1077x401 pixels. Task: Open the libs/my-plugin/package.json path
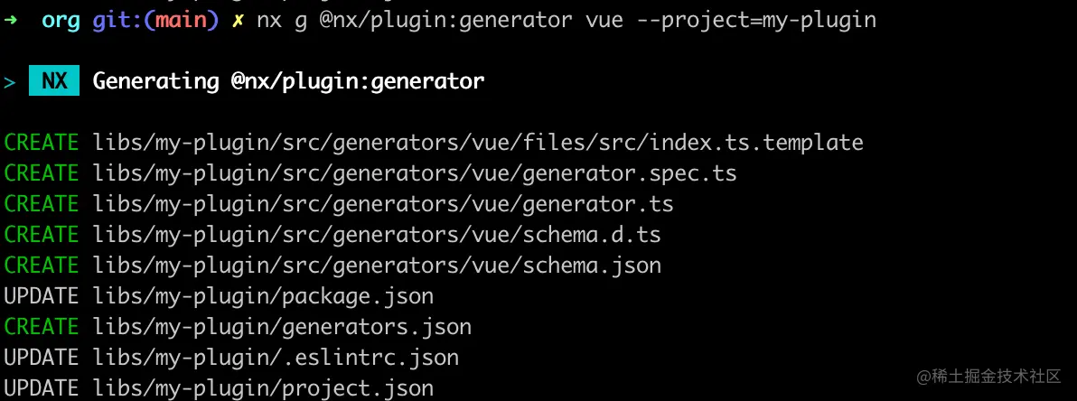tap(263, 296)
